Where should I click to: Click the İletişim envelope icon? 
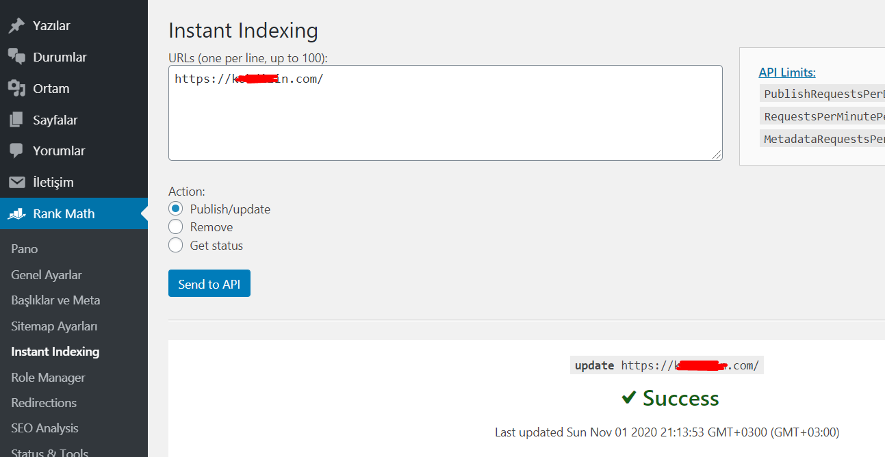pos(16,183)
